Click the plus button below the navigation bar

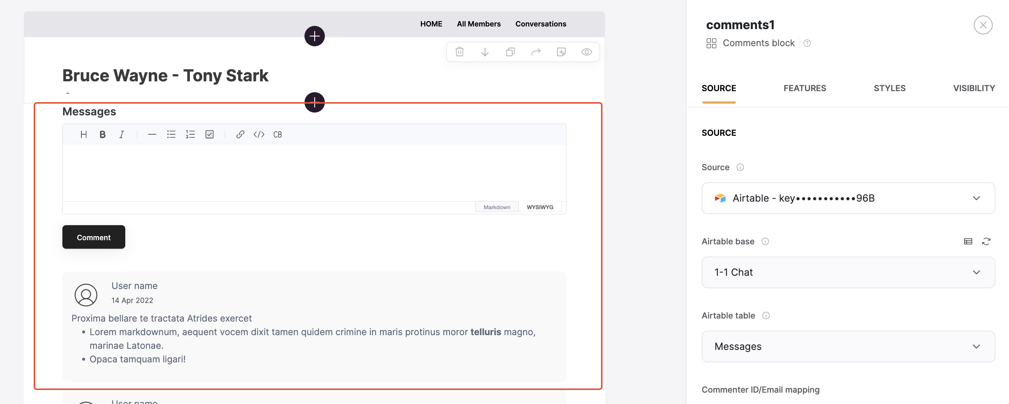(315, 36)
